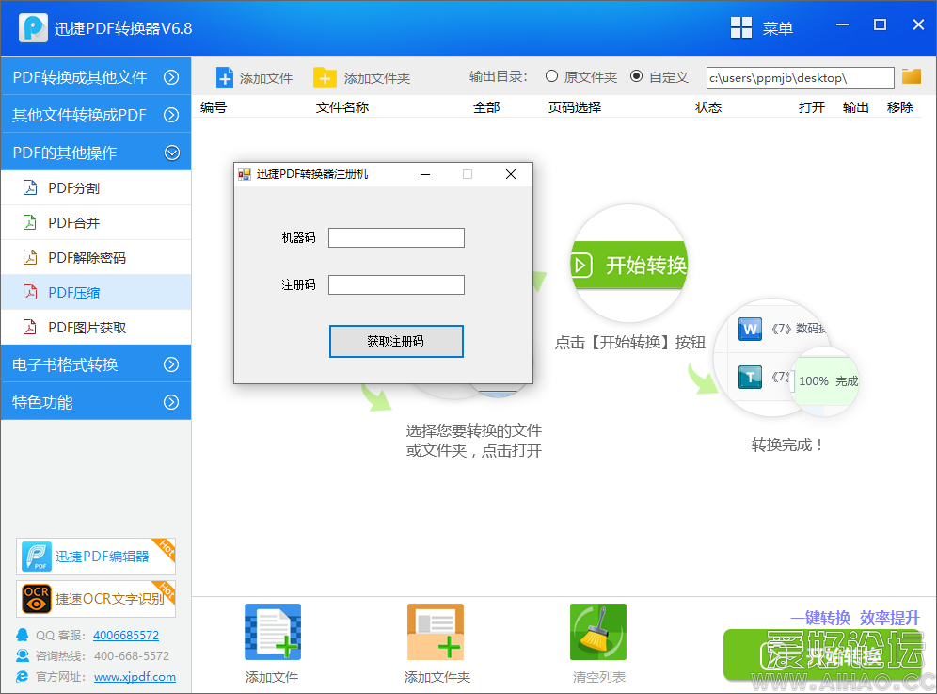This screenshot has height=694, width=937.
Task: Click the QQ penguin icon beside QQ 客服
Action: click(23, 635)
